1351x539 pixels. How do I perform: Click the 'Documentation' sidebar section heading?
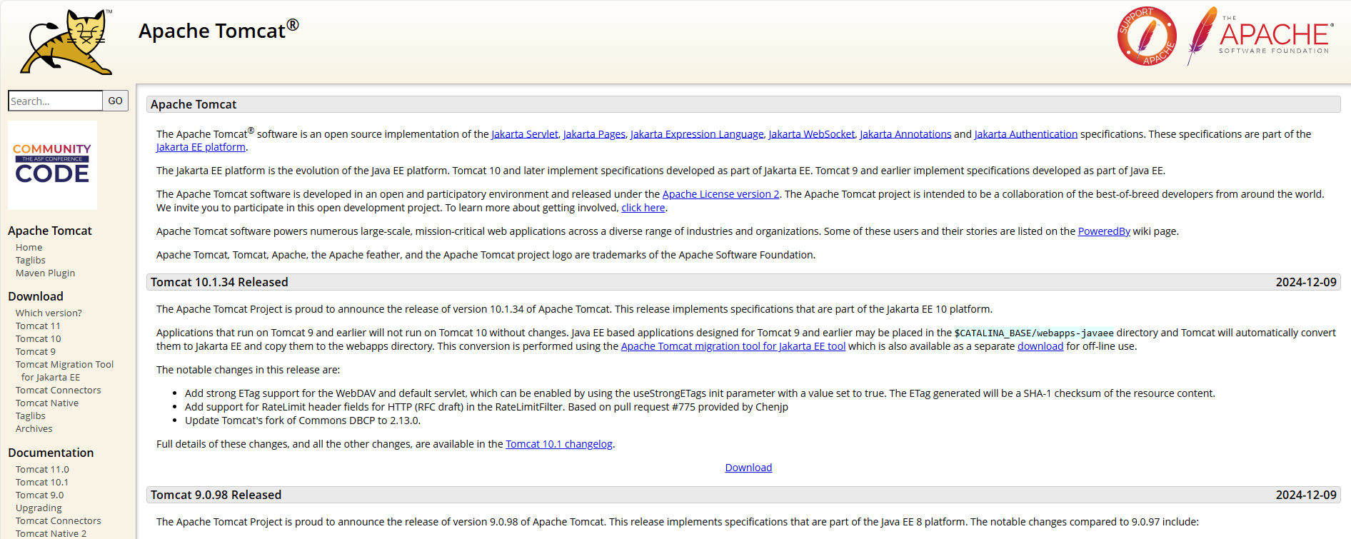(51, 453)
